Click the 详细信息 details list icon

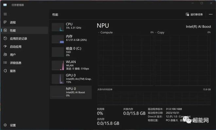[x=5, y=63]
